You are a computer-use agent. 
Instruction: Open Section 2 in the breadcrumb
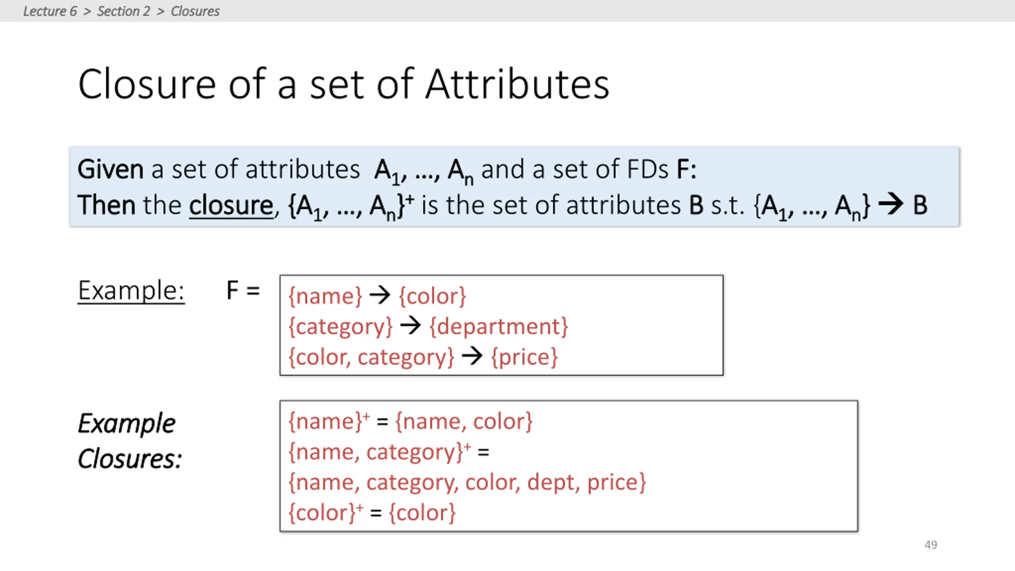coord(124,11)
